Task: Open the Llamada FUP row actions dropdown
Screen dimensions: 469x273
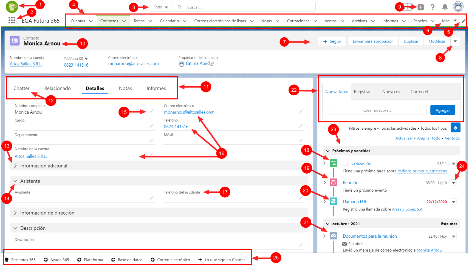Action: click(x=454, y=202)
